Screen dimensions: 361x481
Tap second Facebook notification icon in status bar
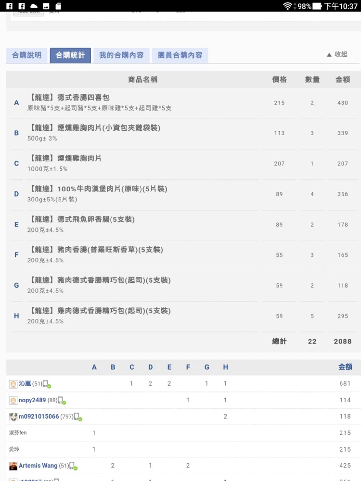tap(22, 6)
